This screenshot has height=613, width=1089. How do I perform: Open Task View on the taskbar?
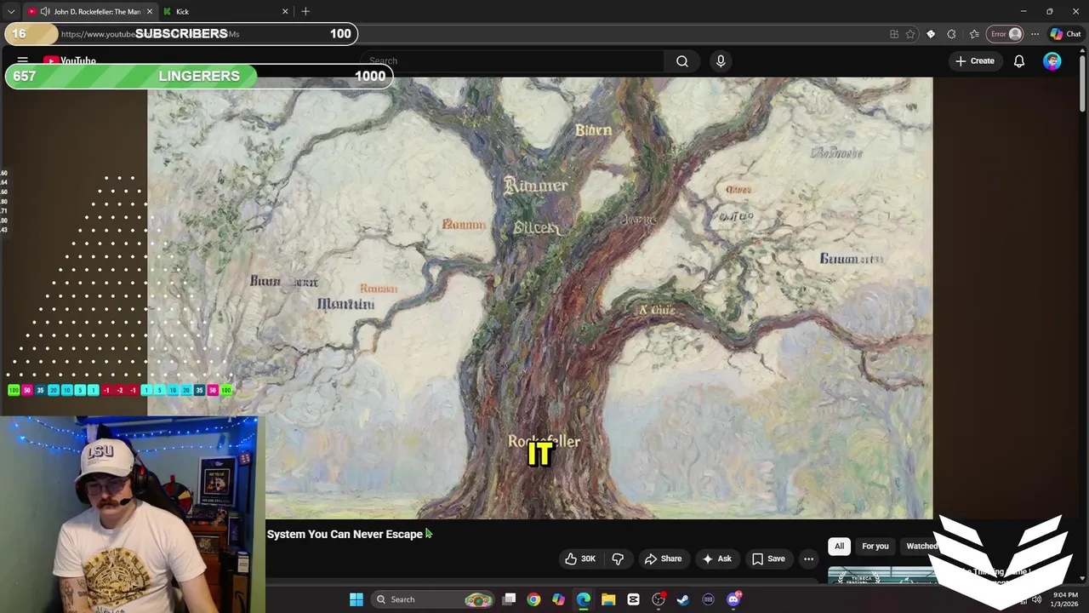509,599
